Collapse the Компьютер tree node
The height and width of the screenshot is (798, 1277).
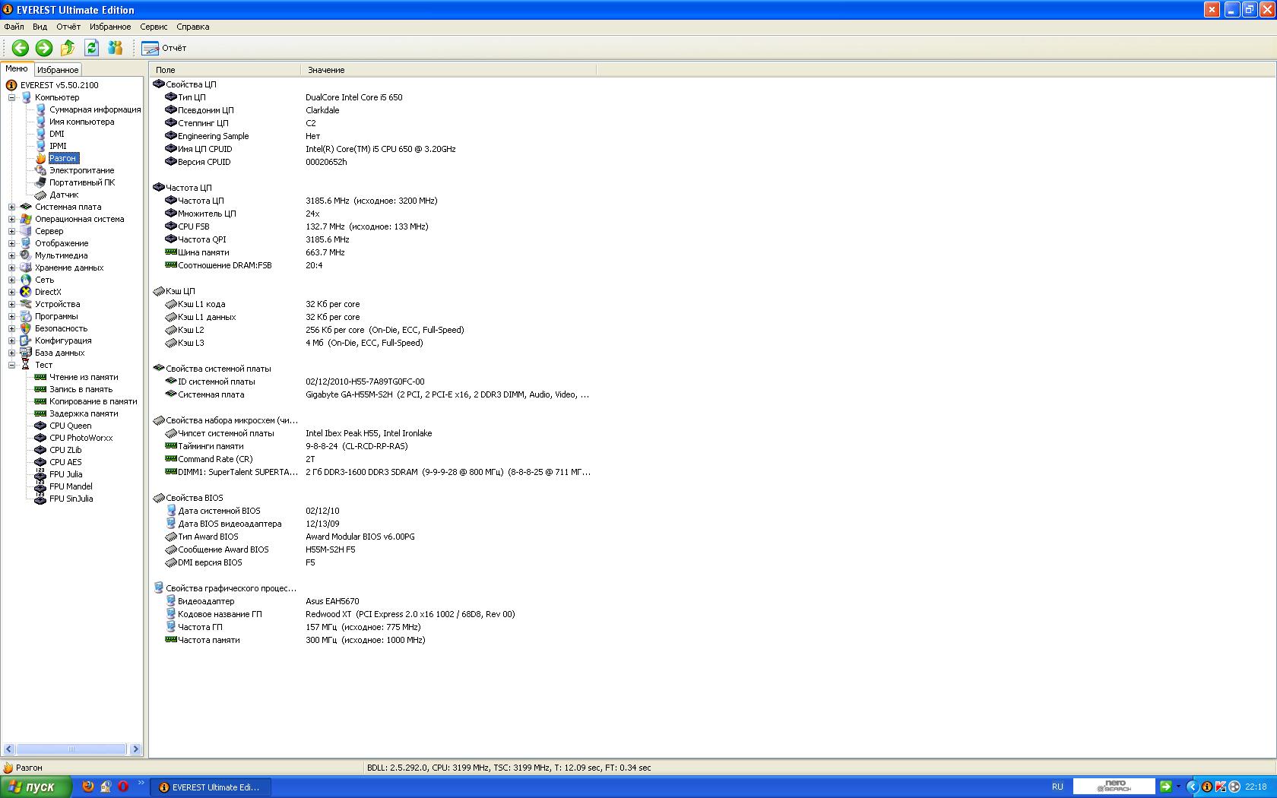(x=11, y=97)
